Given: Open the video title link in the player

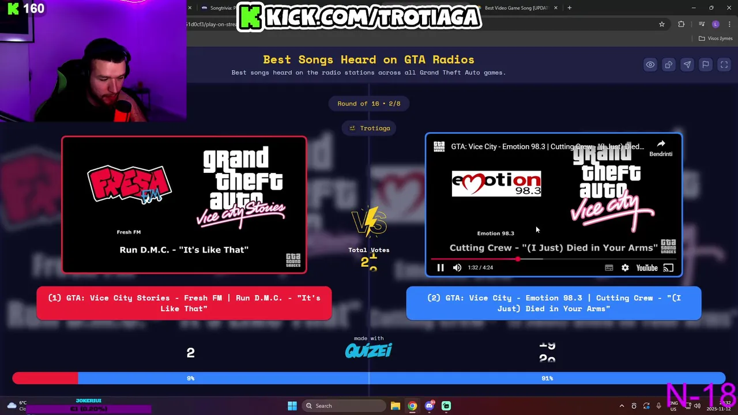Looking at the screenshot, I should [547, 146].
